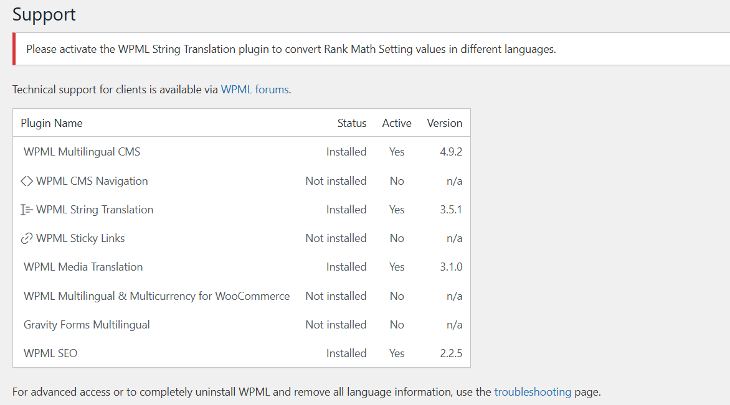Click version 3.5.1 of WPML String Translation
Image resolution: width=730 pixels, height=405 pixels.
451,210
